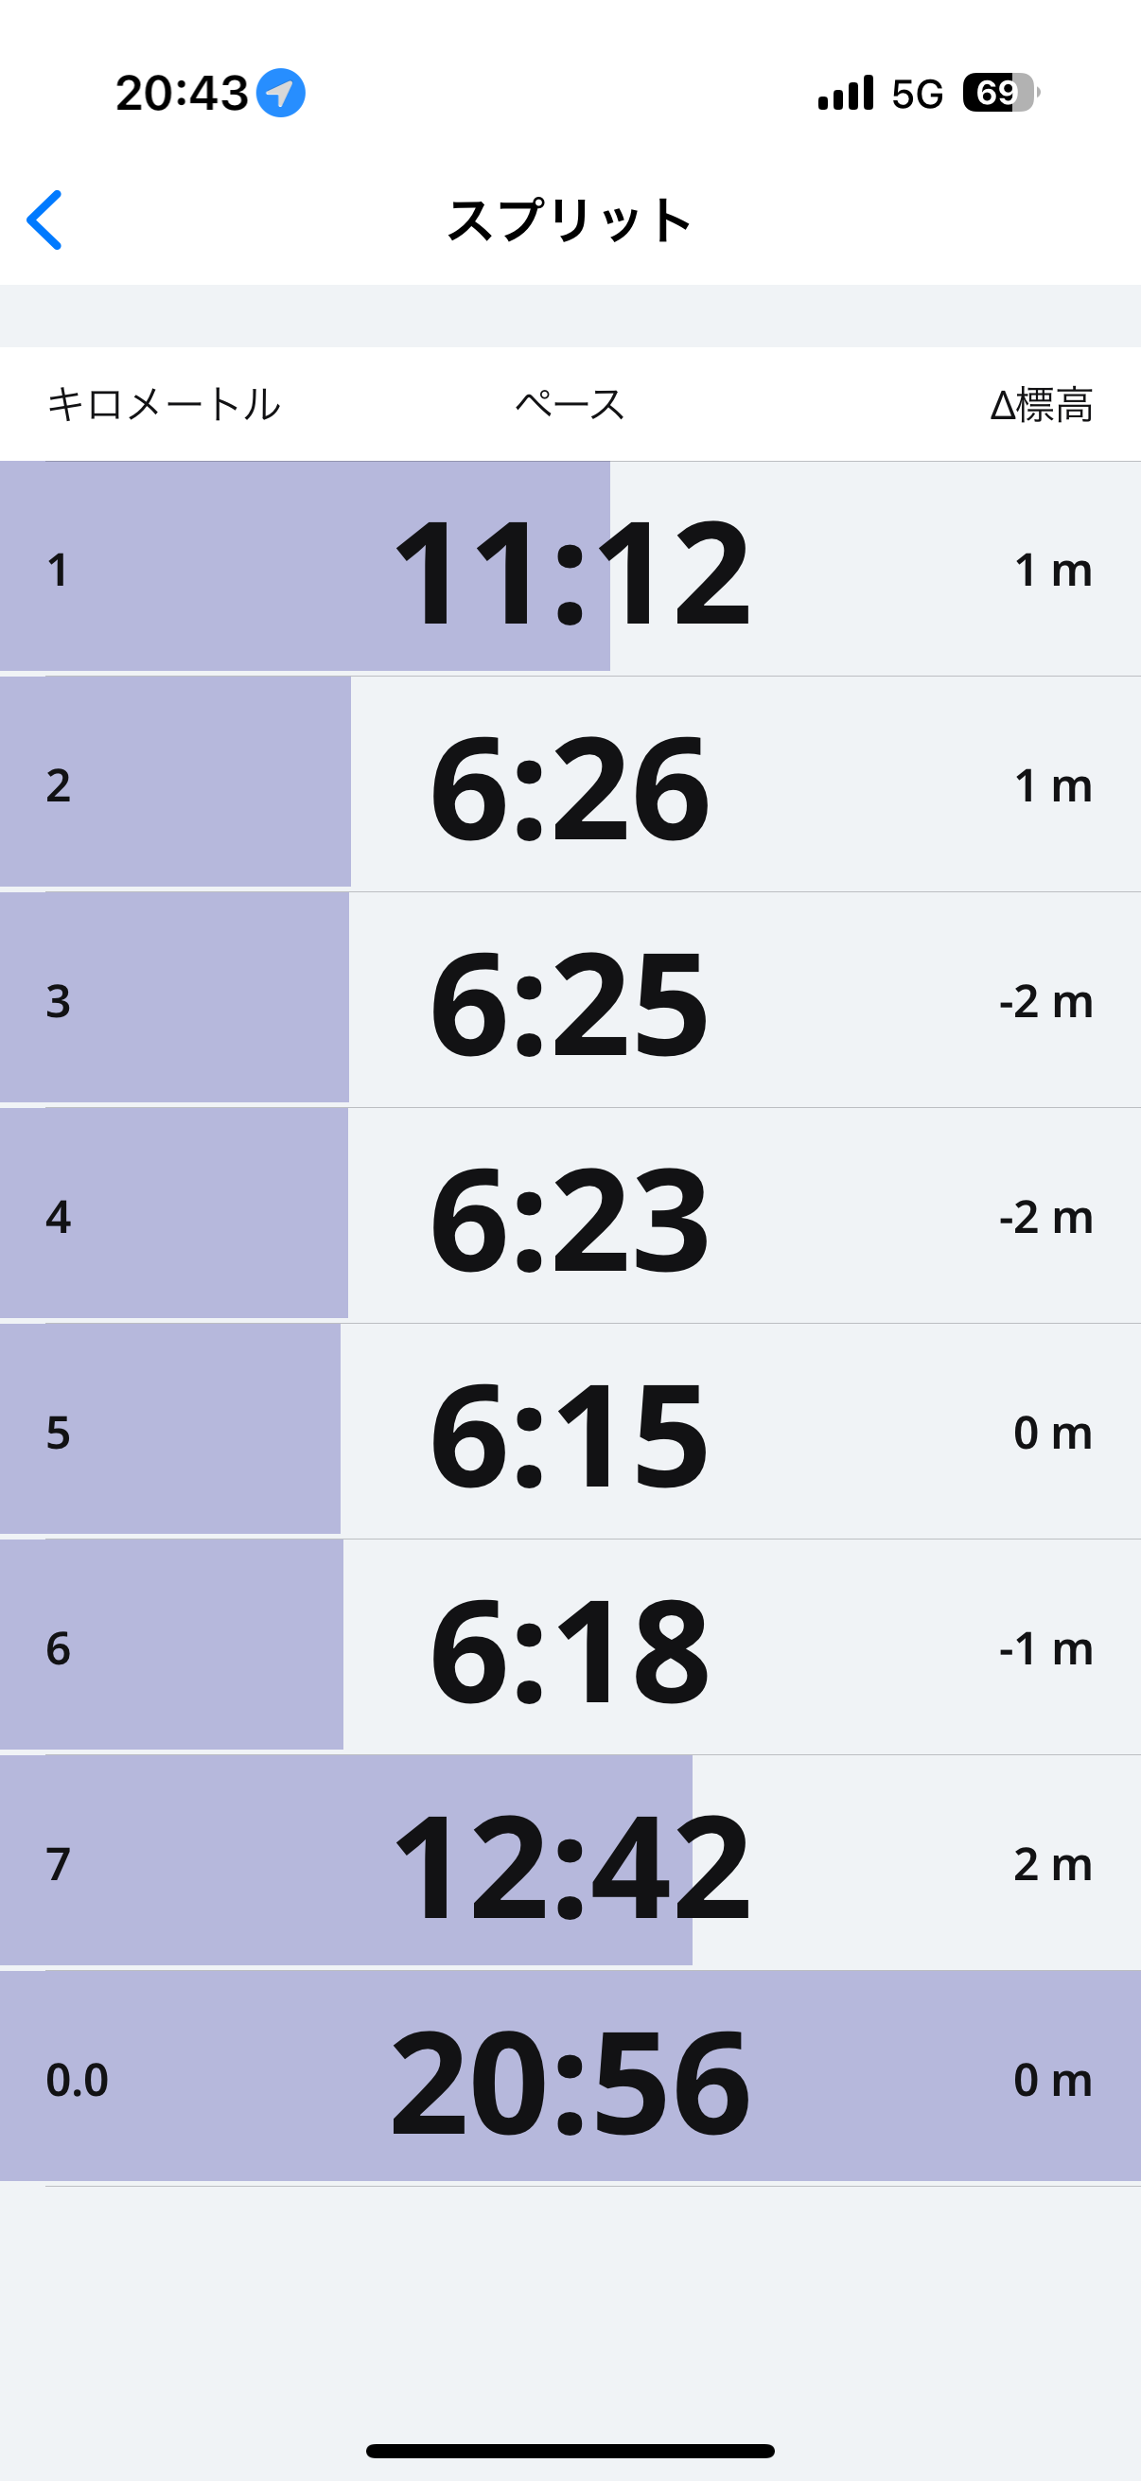1141x2481 pixels.
Task: Tap the キロメートル column header
Action: pos(164,405)
